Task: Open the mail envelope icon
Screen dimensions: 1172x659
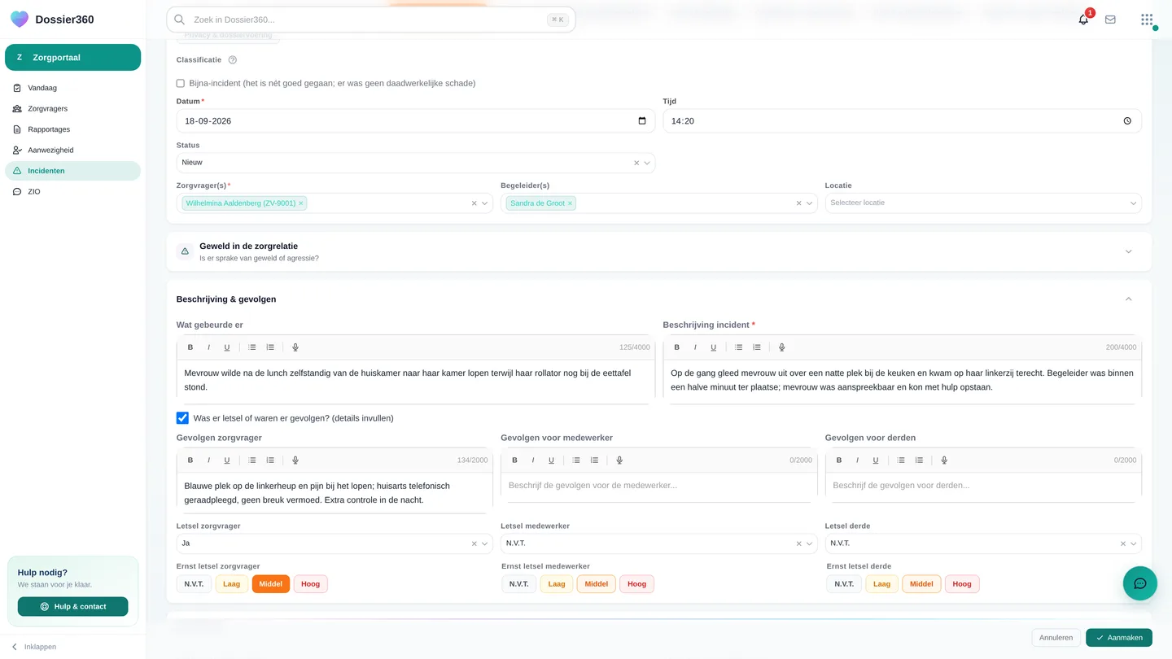Action: [x=1110, y=20]
